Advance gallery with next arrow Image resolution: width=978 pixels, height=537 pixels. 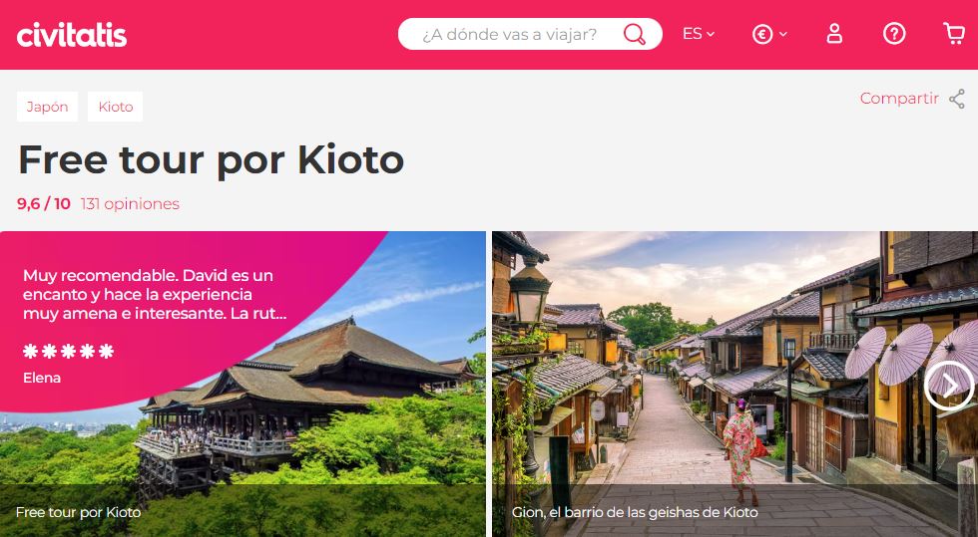(x=949, y=387)
